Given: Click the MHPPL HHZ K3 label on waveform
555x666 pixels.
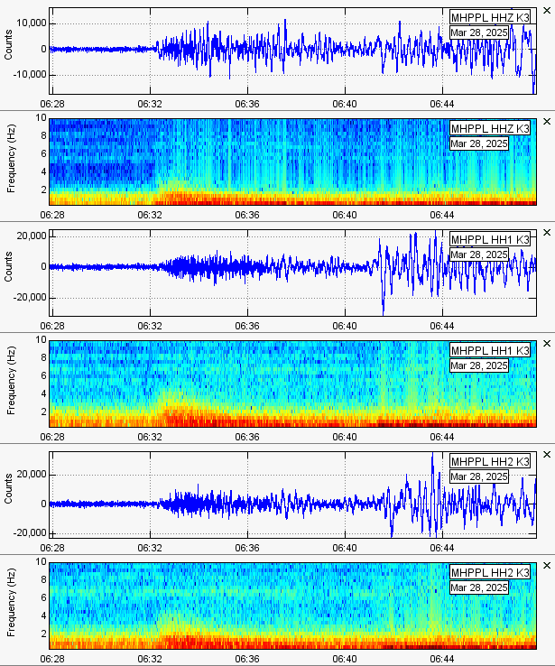Looking at the screenshot, I should (490, 17).
